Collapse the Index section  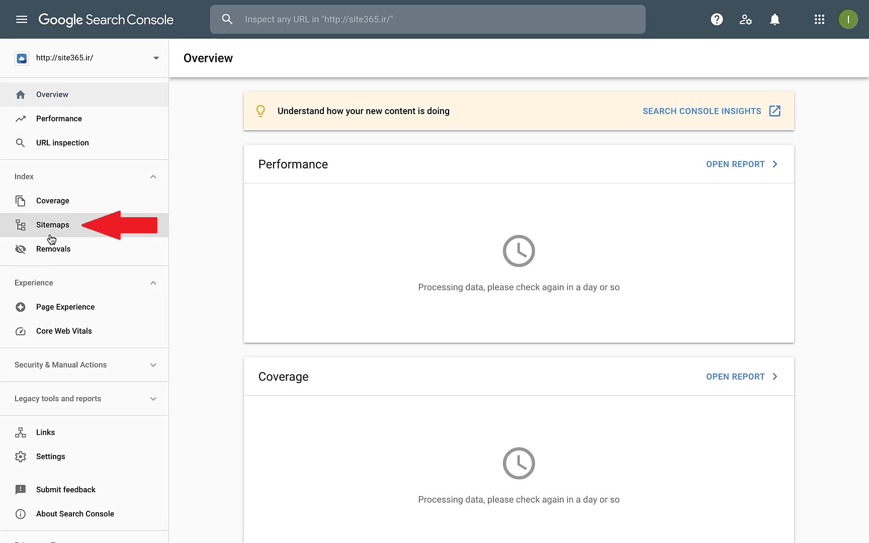[x=153, y=176]
